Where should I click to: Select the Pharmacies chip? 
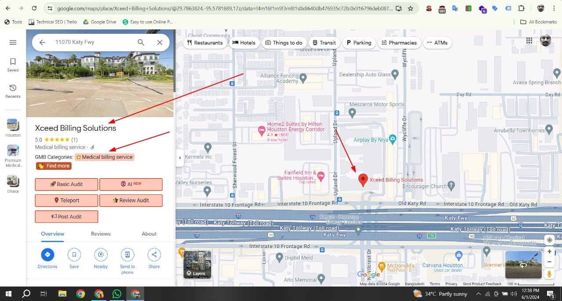tap(399, 43)
